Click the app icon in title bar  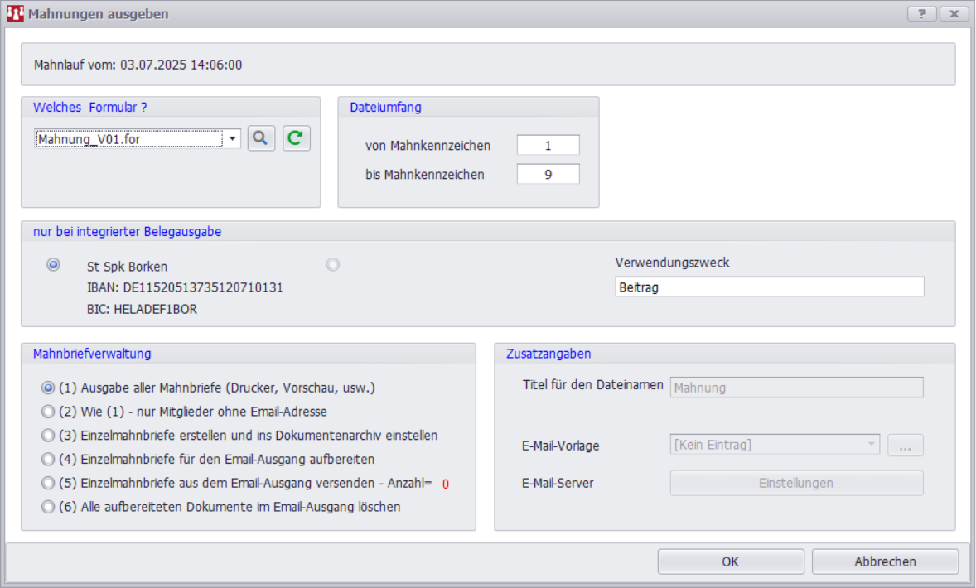14,14
